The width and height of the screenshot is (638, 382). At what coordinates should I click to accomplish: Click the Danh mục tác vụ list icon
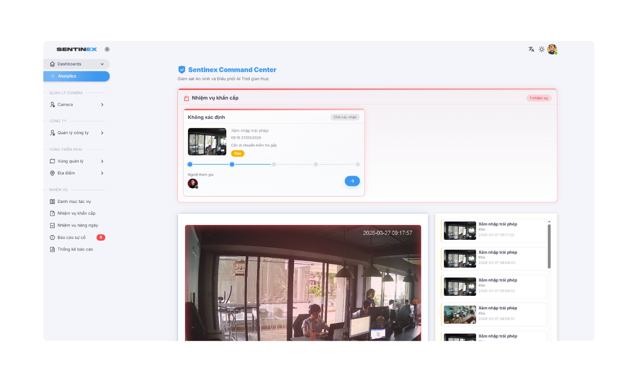coord(52,202)
